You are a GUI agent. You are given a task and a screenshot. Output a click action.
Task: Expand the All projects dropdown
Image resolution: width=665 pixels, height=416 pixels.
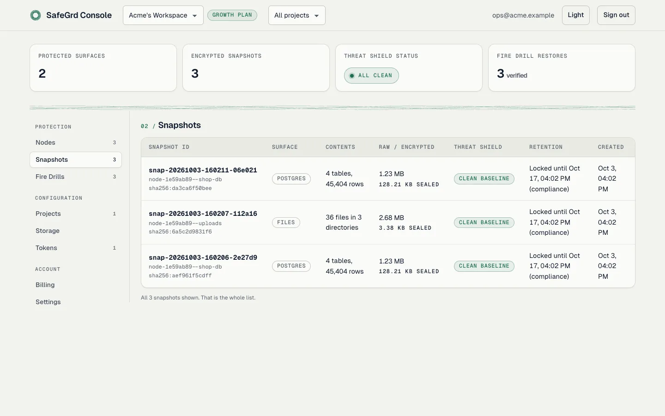click(297, 15)
